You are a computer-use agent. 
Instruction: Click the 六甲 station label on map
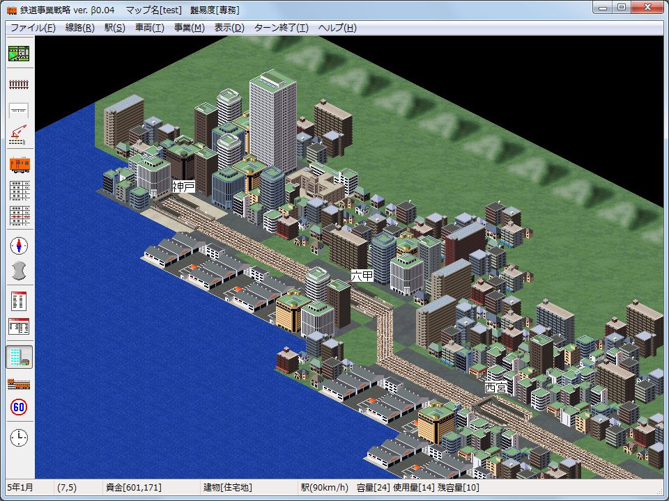362,276
